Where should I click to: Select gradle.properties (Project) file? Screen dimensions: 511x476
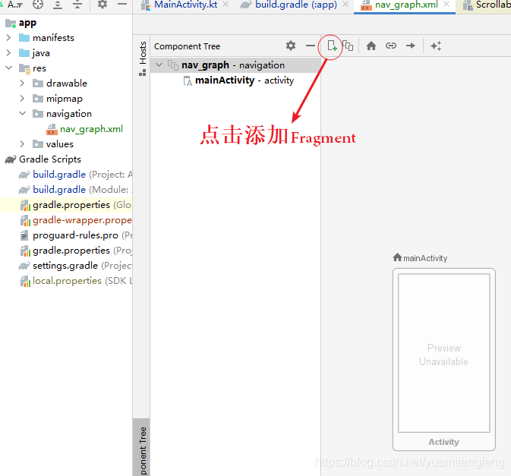click(76, 251)
